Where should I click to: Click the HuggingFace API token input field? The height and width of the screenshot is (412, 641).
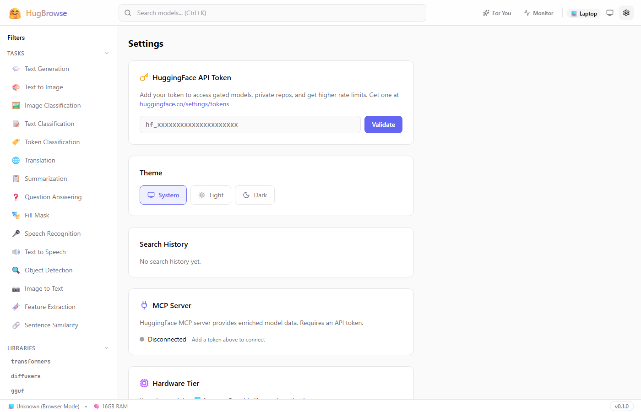(250, 125)
